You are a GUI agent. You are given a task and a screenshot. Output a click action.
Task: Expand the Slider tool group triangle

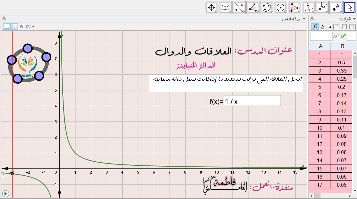pyautogui.click(x=230, y=12)
